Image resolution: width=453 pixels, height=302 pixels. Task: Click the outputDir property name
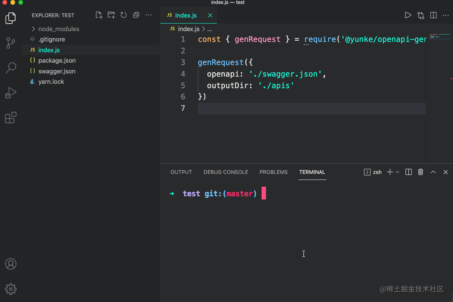click(x=227, y=85)
